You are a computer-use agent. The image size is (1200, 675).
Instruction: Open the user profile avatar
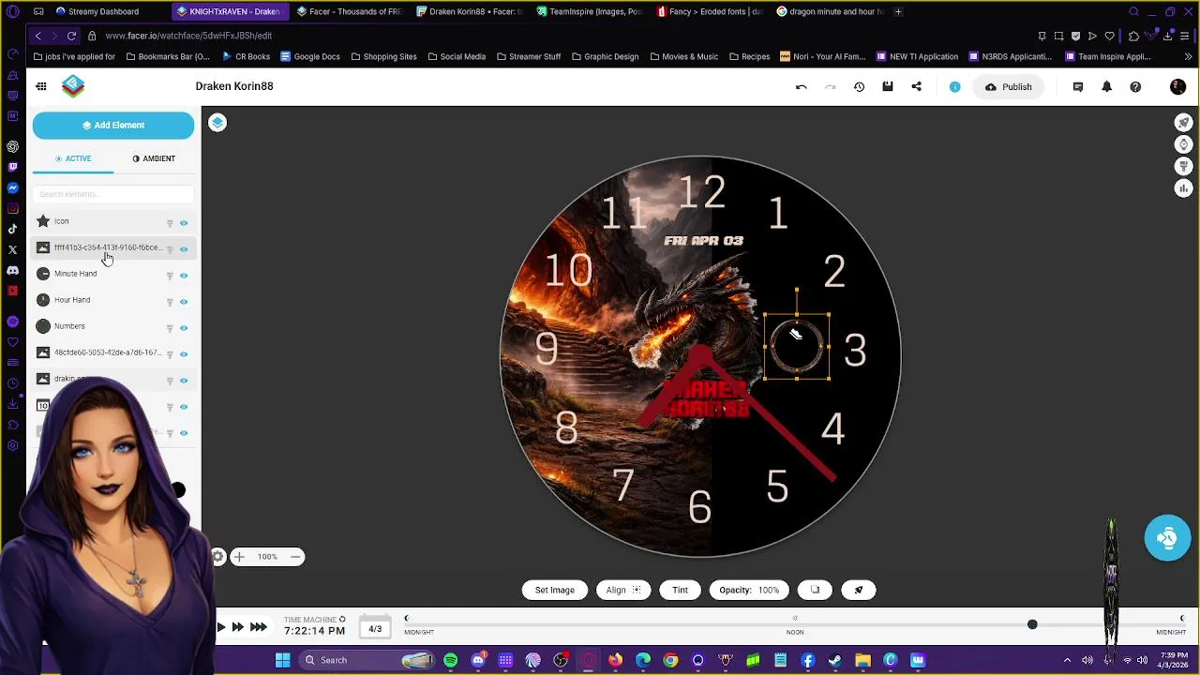(x=1177, y=86)
